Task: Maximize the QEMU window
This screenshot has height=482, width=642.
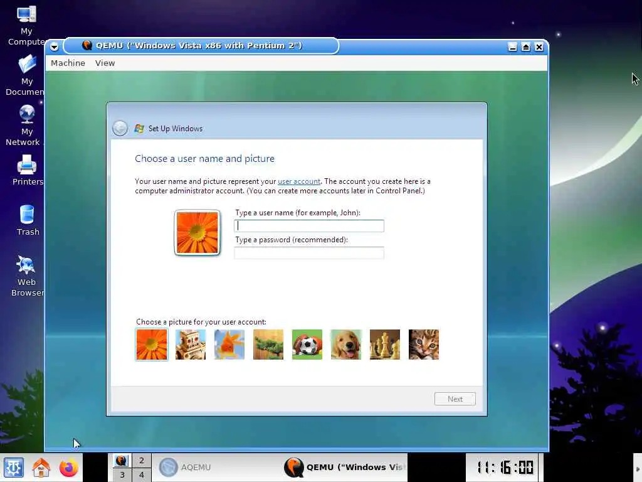Action: coord(526,46)
